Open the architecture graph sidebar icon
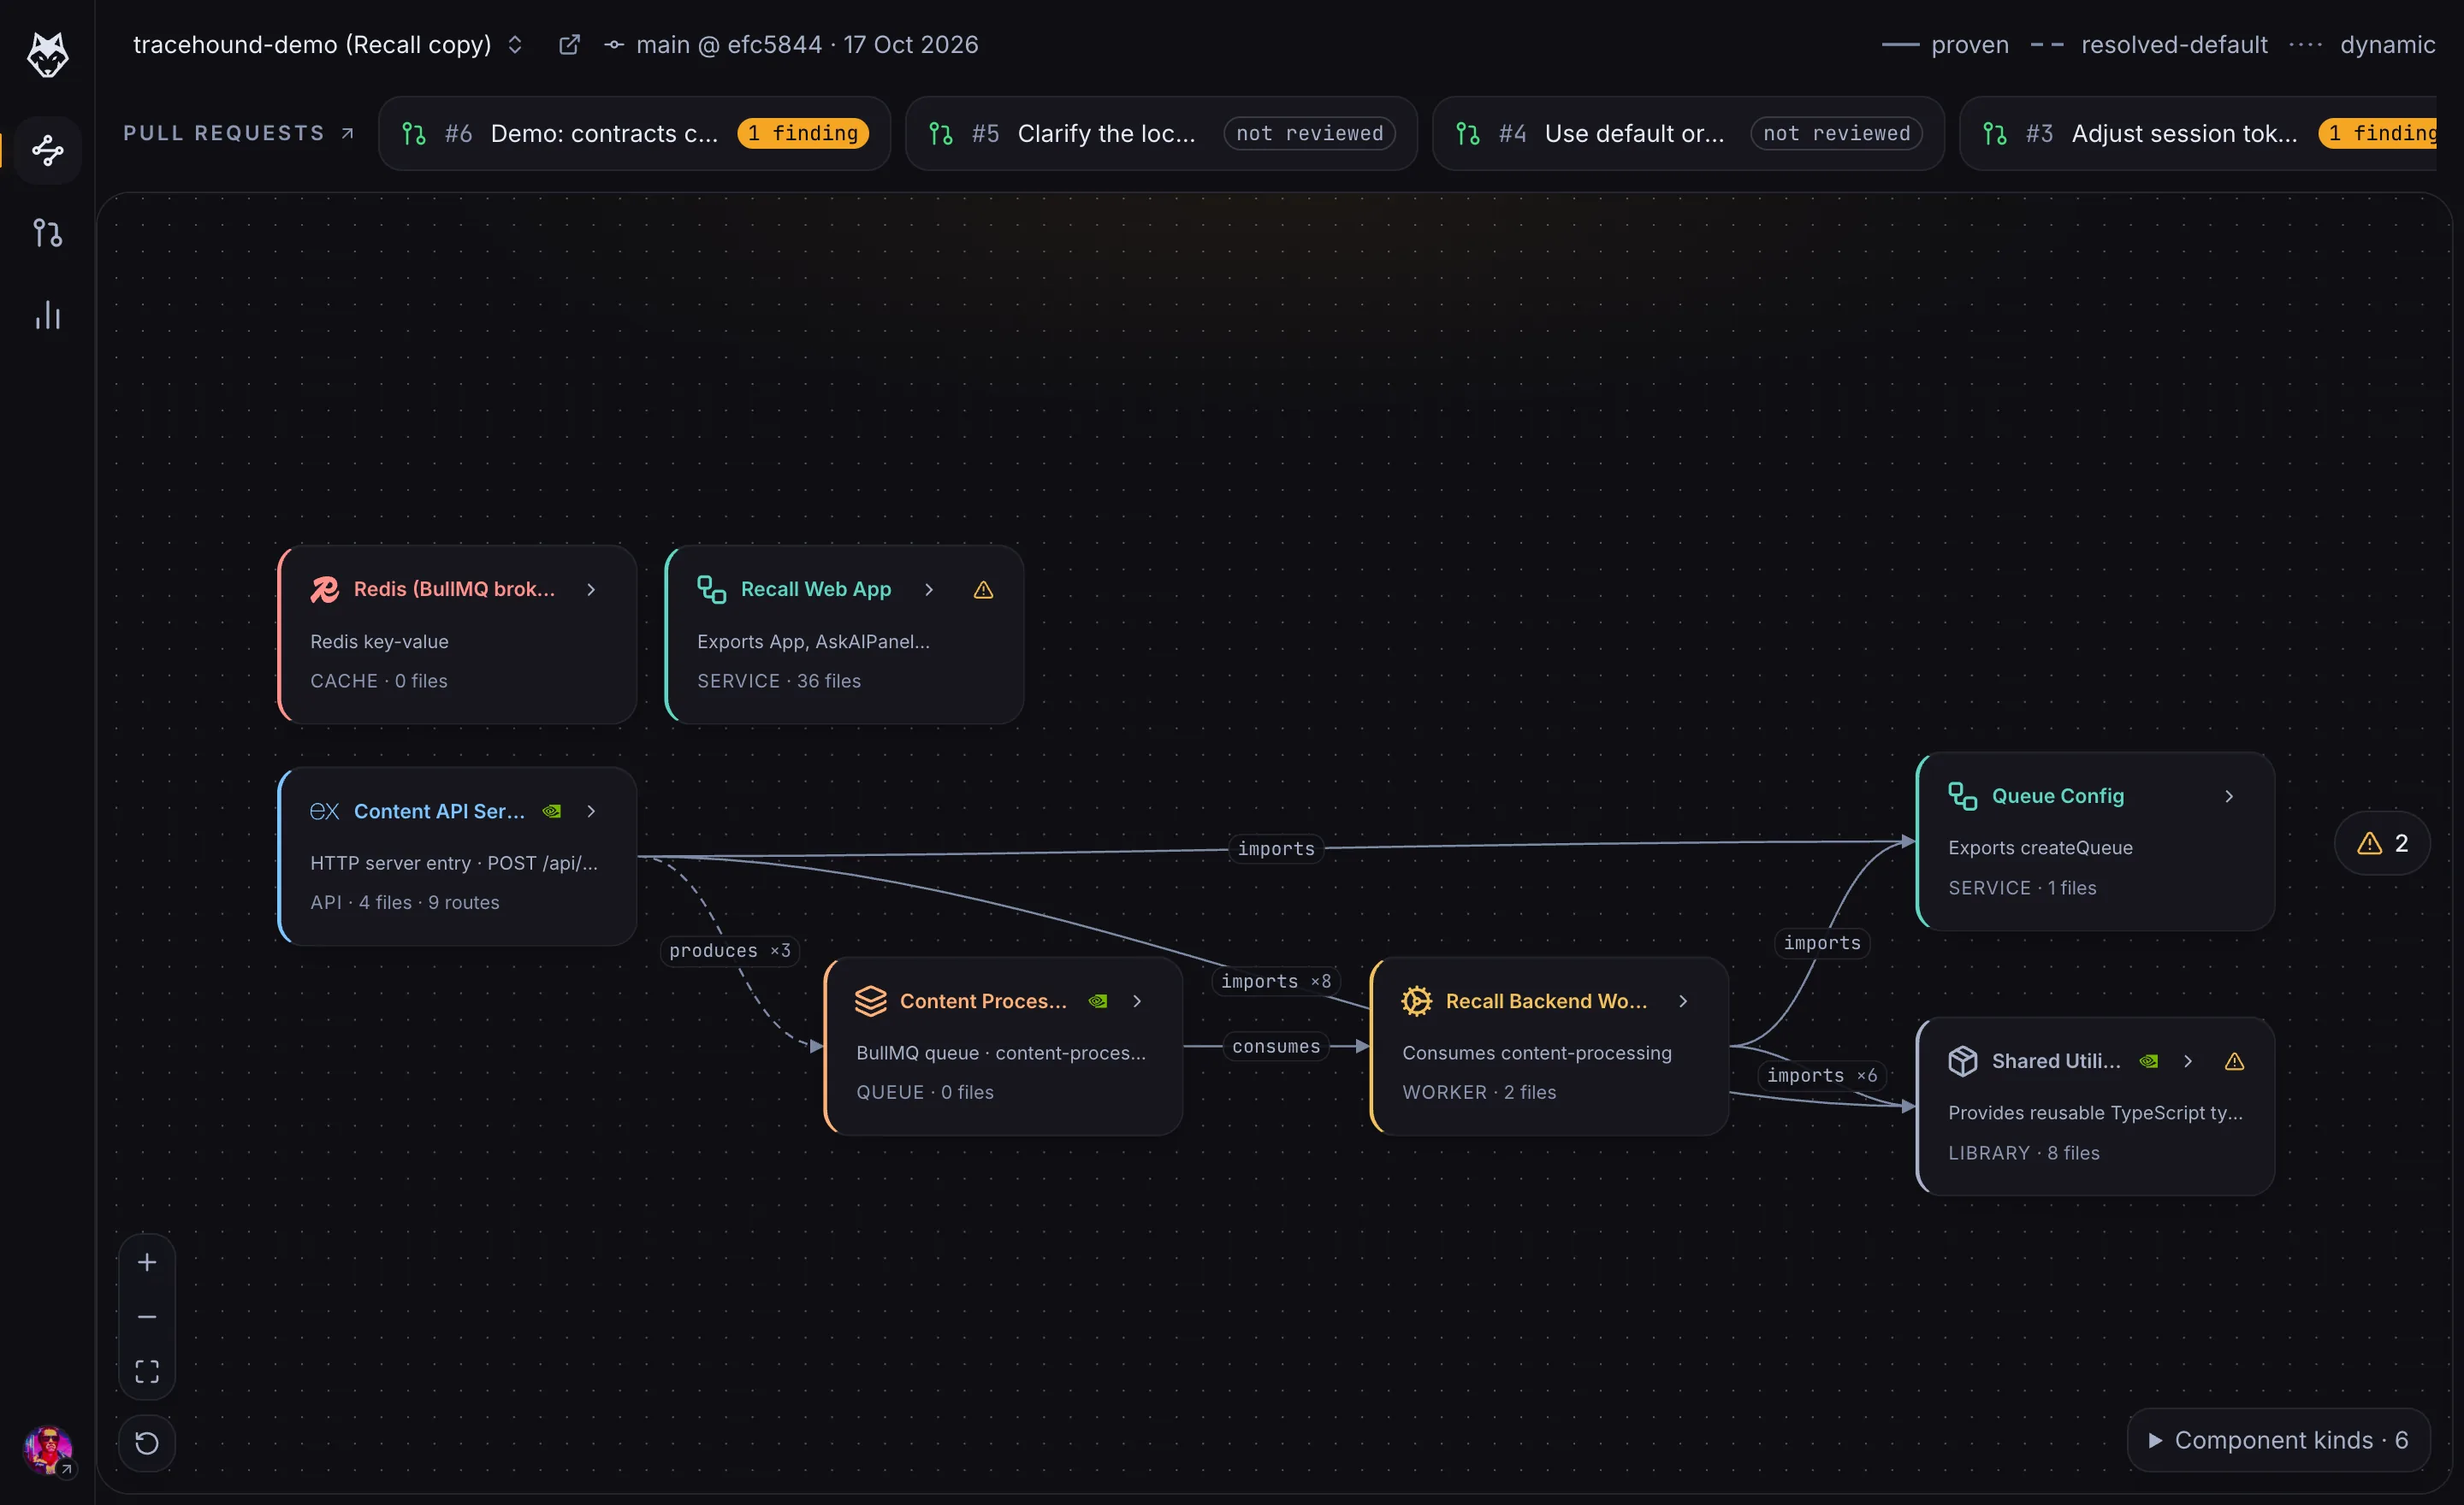This screenshot has width=2464, height=1505. coord(47,150)
